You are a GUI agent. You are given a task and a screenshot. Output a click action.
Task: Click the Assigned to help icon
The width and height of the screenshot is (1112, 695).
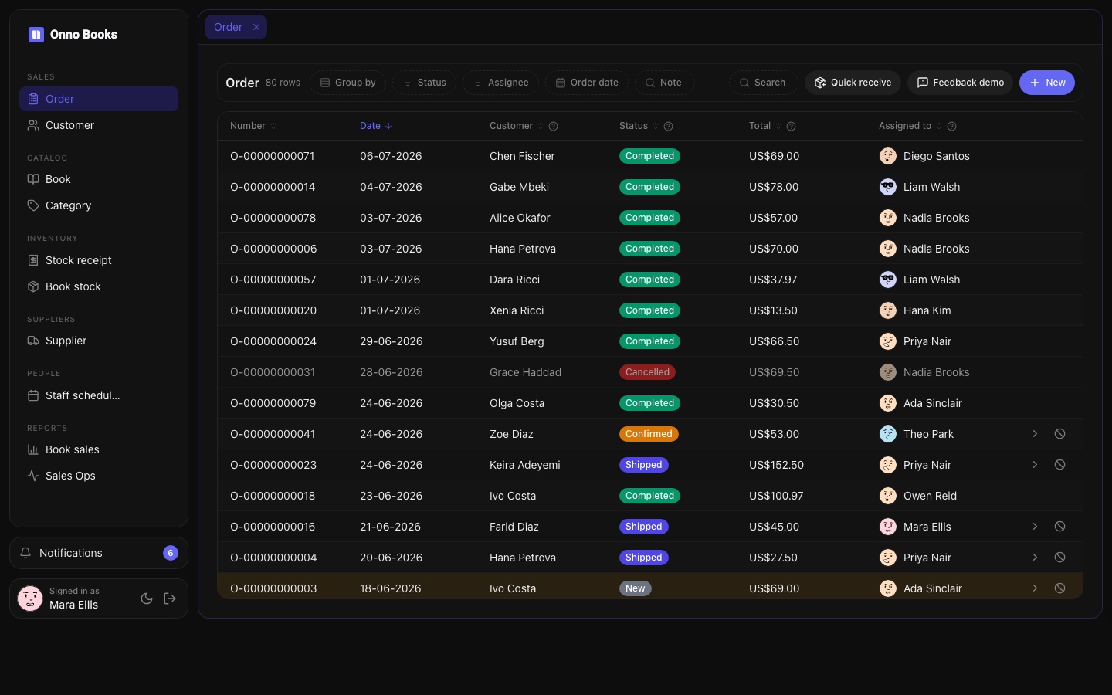point(951,127)
